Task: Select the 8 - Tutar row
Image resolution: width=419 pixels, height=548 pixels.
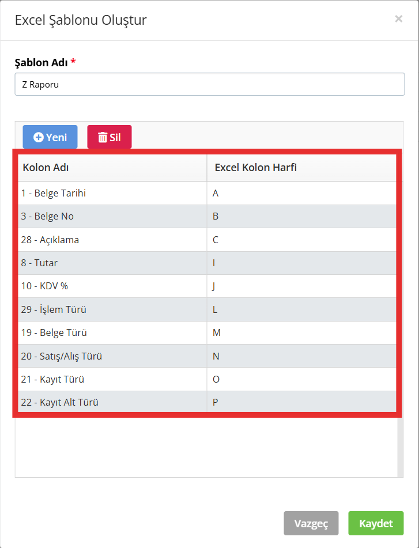Action: pyautogui.click(x=207, y=263)
